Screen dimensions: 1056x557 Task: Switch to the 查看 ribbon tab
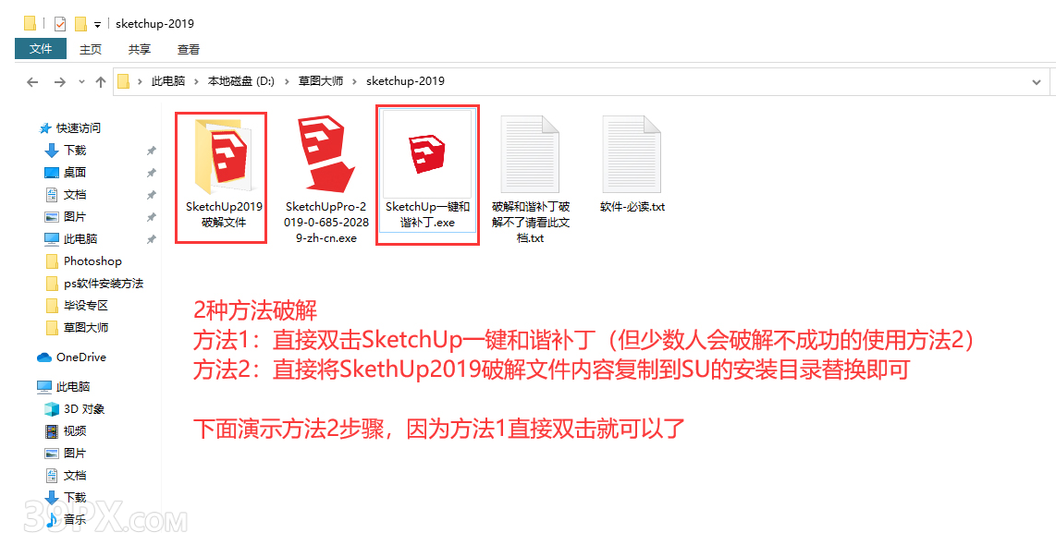pos(189,49)
